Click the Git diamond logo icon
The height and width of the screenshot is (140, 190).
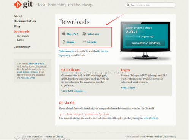[17, 5]
